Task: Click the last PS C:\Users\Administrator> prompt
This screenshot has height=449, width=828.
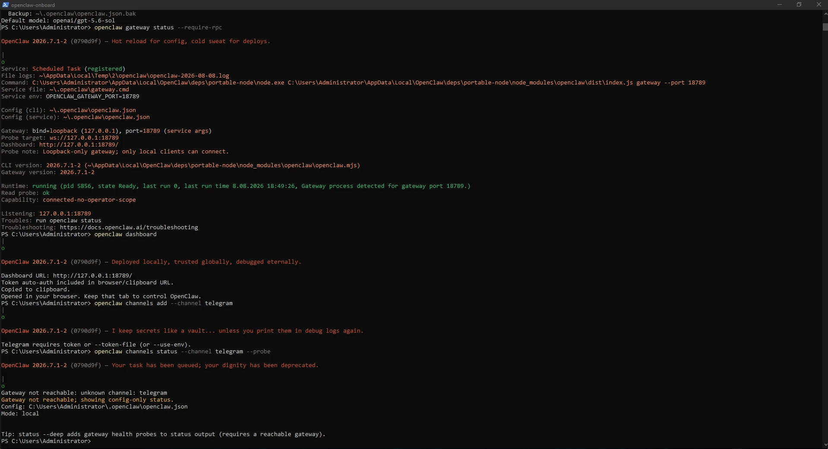Action: coord(46,441)
